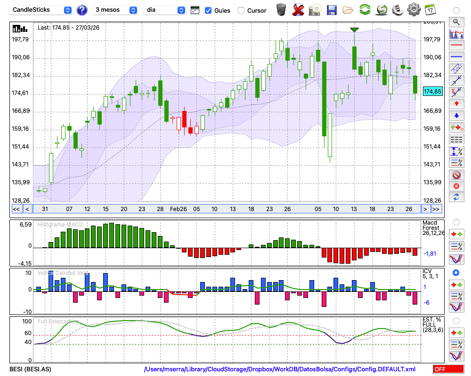Screen dimensions: 471x376
Task: Click the small chart window icon beside dia
Action: pyautogui.click(x=195, y=10)
